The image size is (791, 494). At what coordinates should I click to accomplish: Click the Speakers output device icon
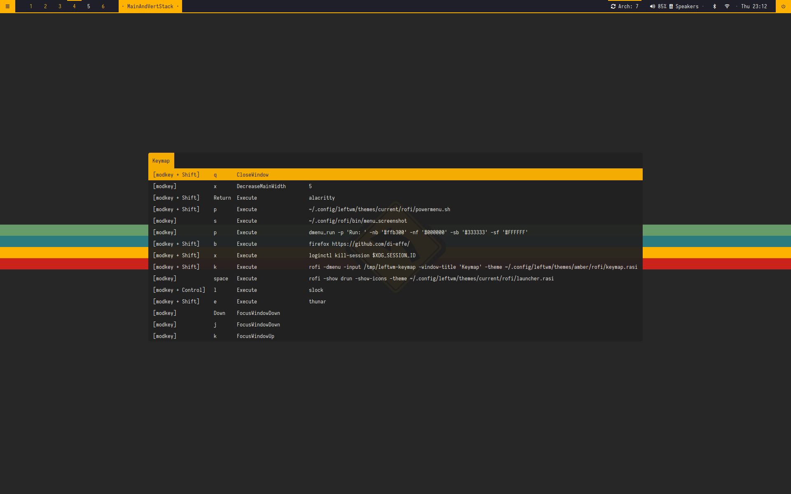(671, 6)
